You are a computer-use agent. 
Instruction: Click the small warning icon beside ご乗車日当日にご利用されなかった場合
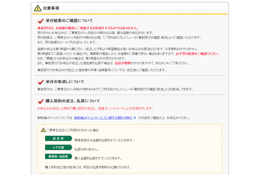(x=43, y=130)
